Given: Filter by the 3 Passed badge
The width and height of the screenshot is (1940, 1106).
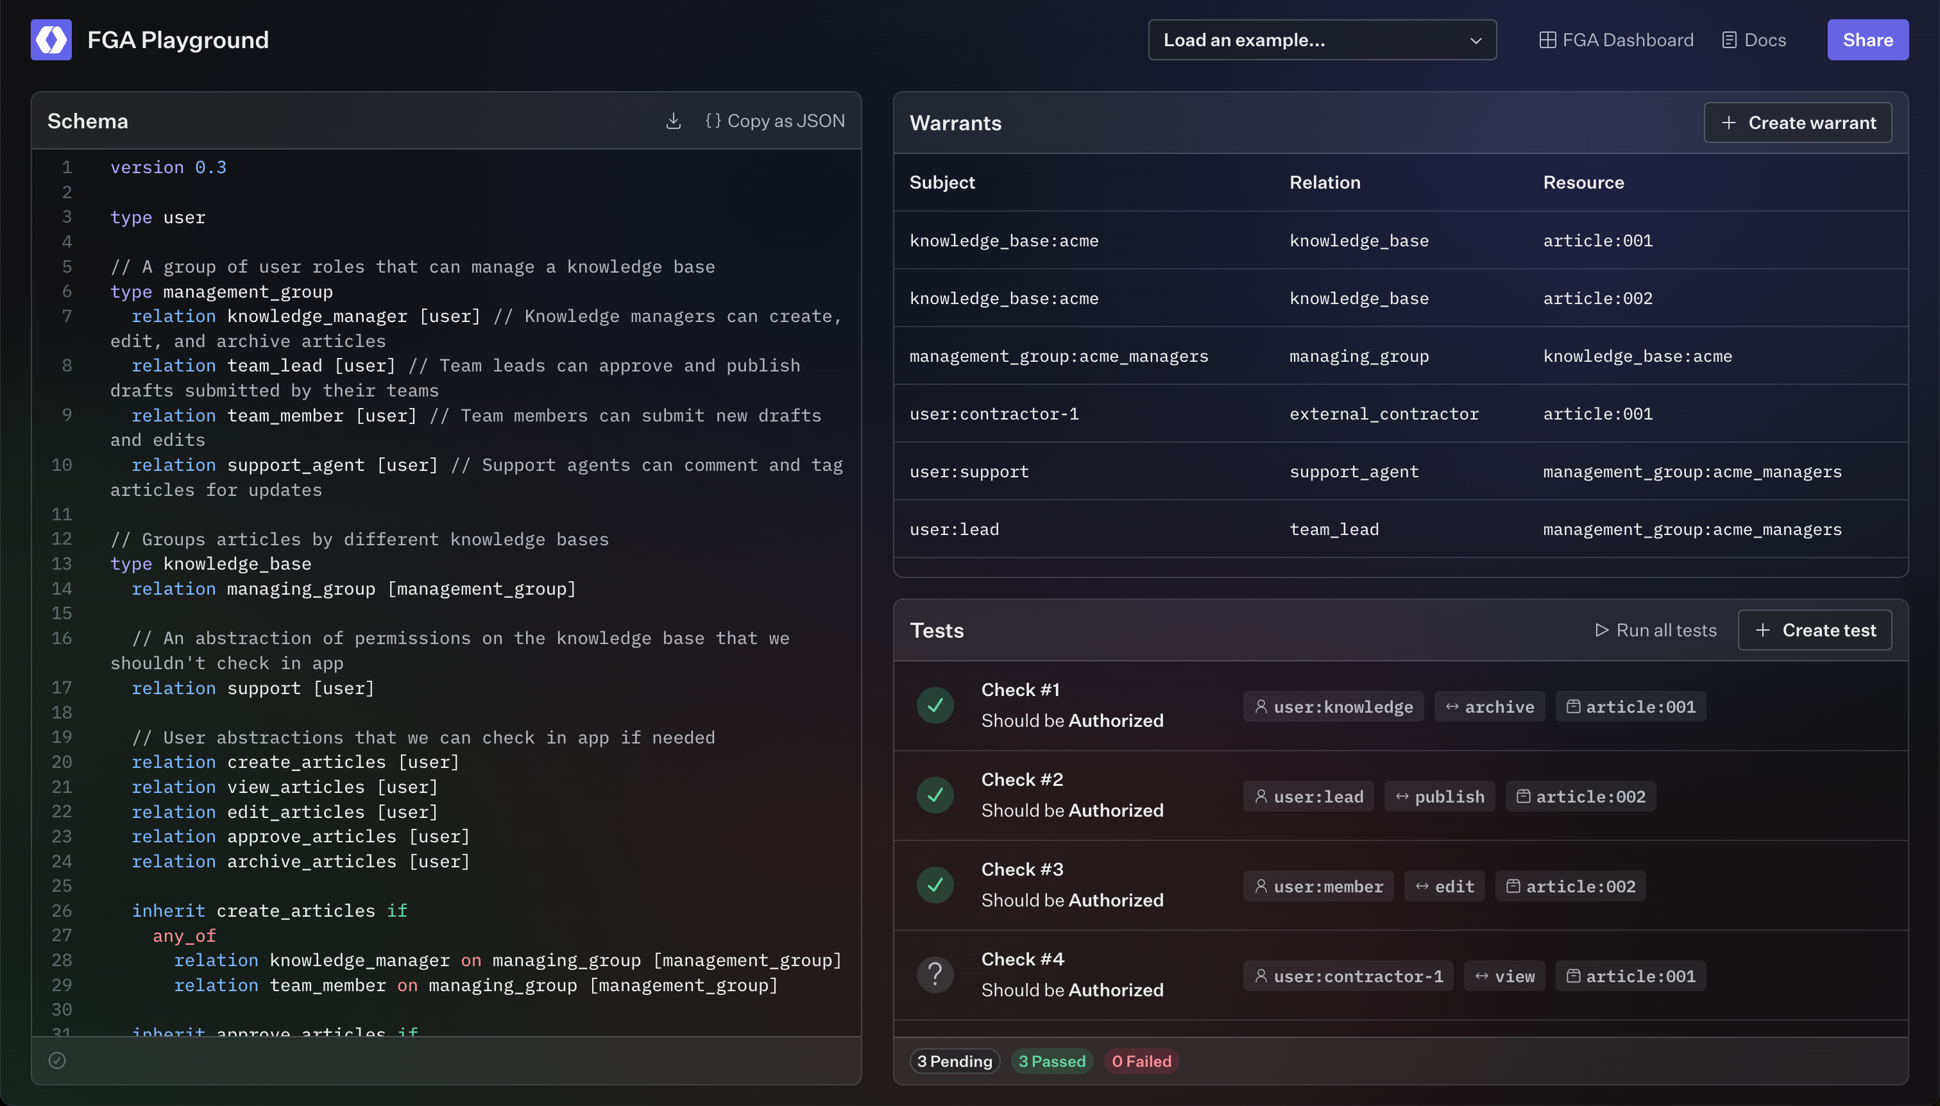Looking at the screenshot, I should 1051,1061.
